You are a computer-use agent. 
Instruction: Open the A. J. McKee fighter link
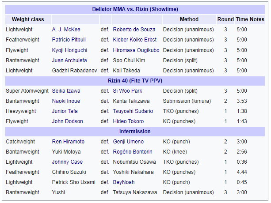(x=66, y=30)
